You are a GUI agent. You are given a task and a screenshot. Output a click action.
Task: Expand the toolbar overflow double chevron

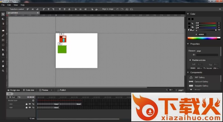pyautogui.click(x=220, y=9)
